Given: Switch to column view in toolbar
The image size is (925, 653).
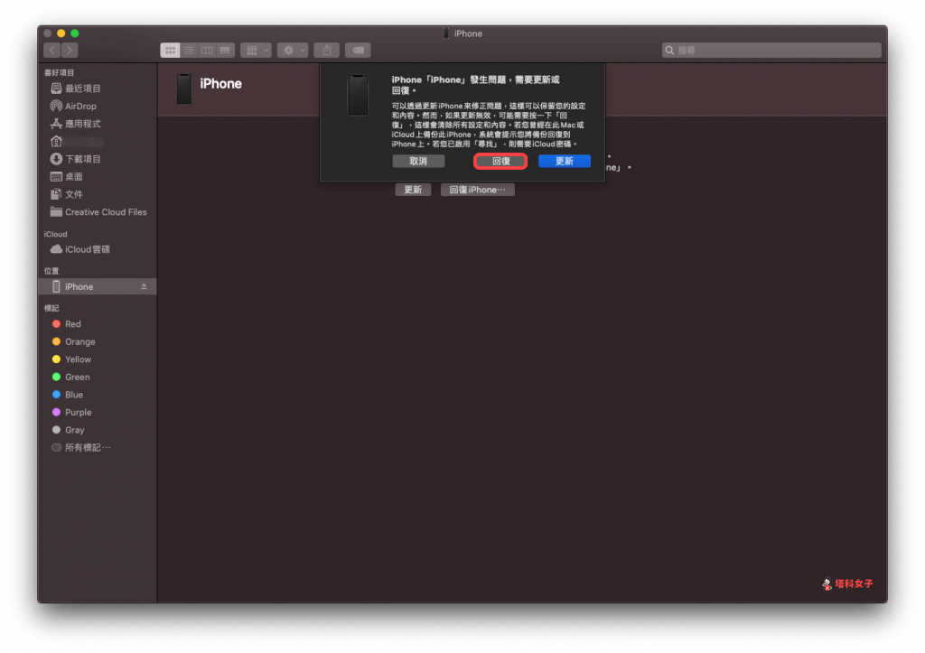Looking at the screenshot, I should point(207,51).
